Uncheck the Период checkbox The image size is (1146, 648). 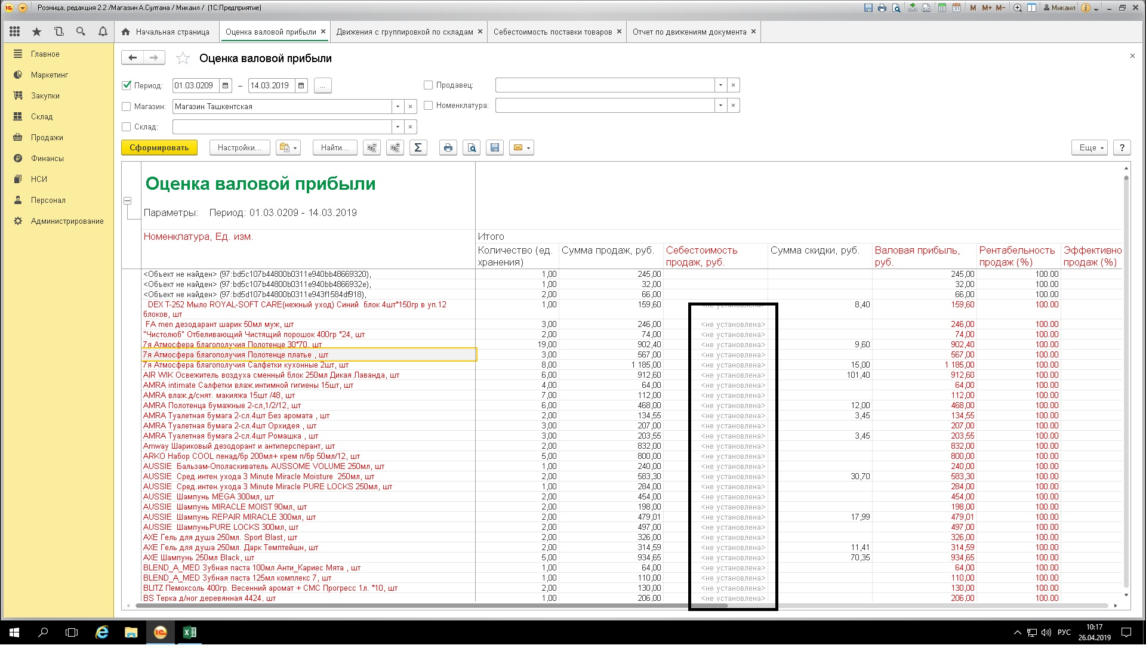[127, 85]
